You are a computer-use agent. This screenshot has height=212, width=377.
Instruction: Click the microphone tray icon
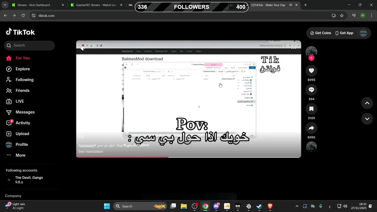pyautogui.click(x=321, y=206)
